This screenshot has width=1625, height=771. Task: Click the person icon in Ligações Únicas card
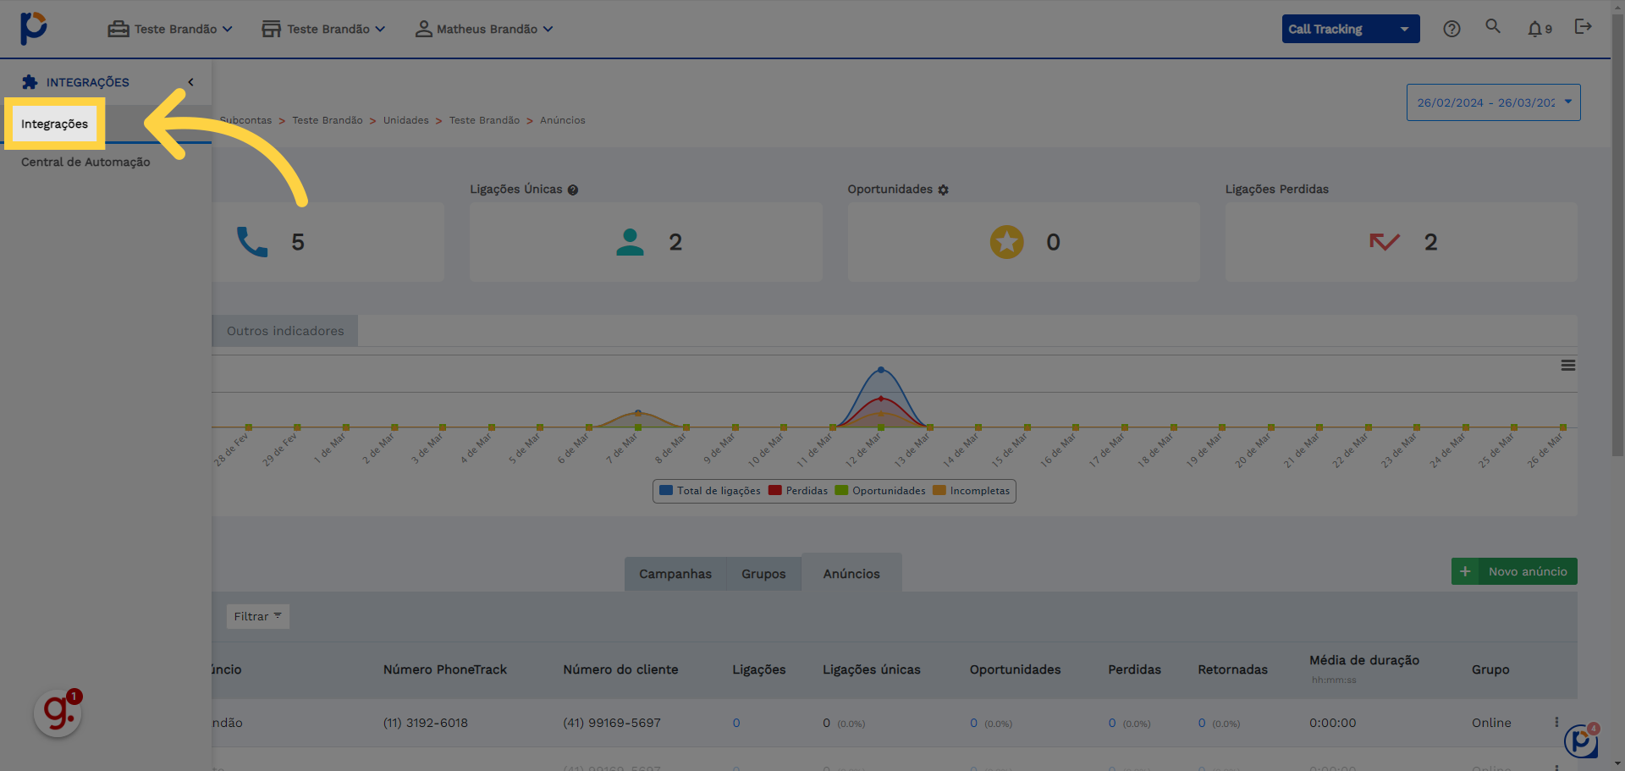630,242
